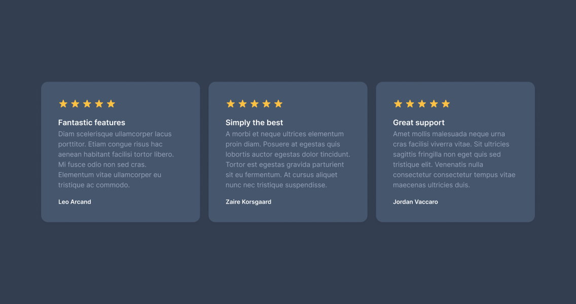Screen dimensions: 576x304
Task: Select fourth star in Simply the best card
Action: pyautogui.click(x=266, y=104)
